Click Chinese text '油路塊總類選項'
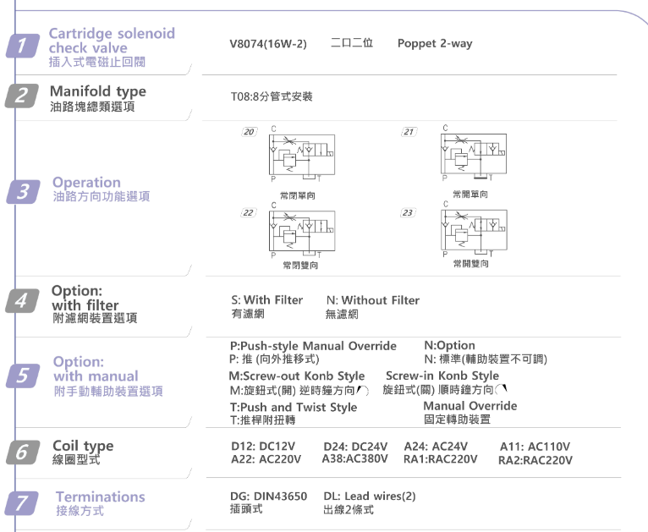The image size is (648, 532). point(92,107)
